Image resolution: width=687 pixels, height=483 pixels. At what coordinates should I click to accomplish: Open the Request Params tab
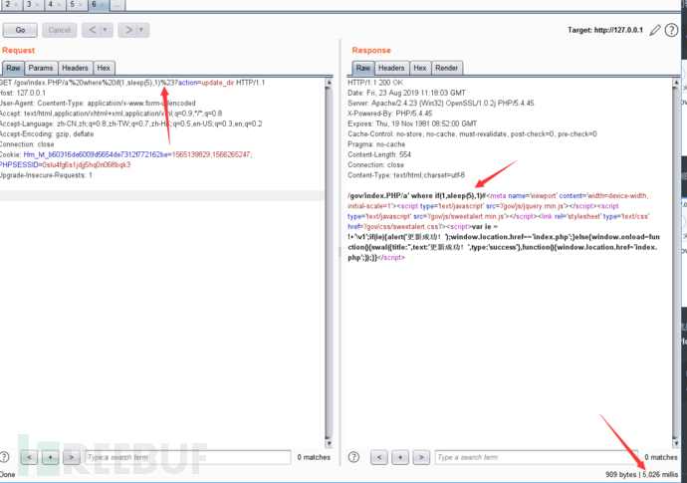click(x=41, y=68)
